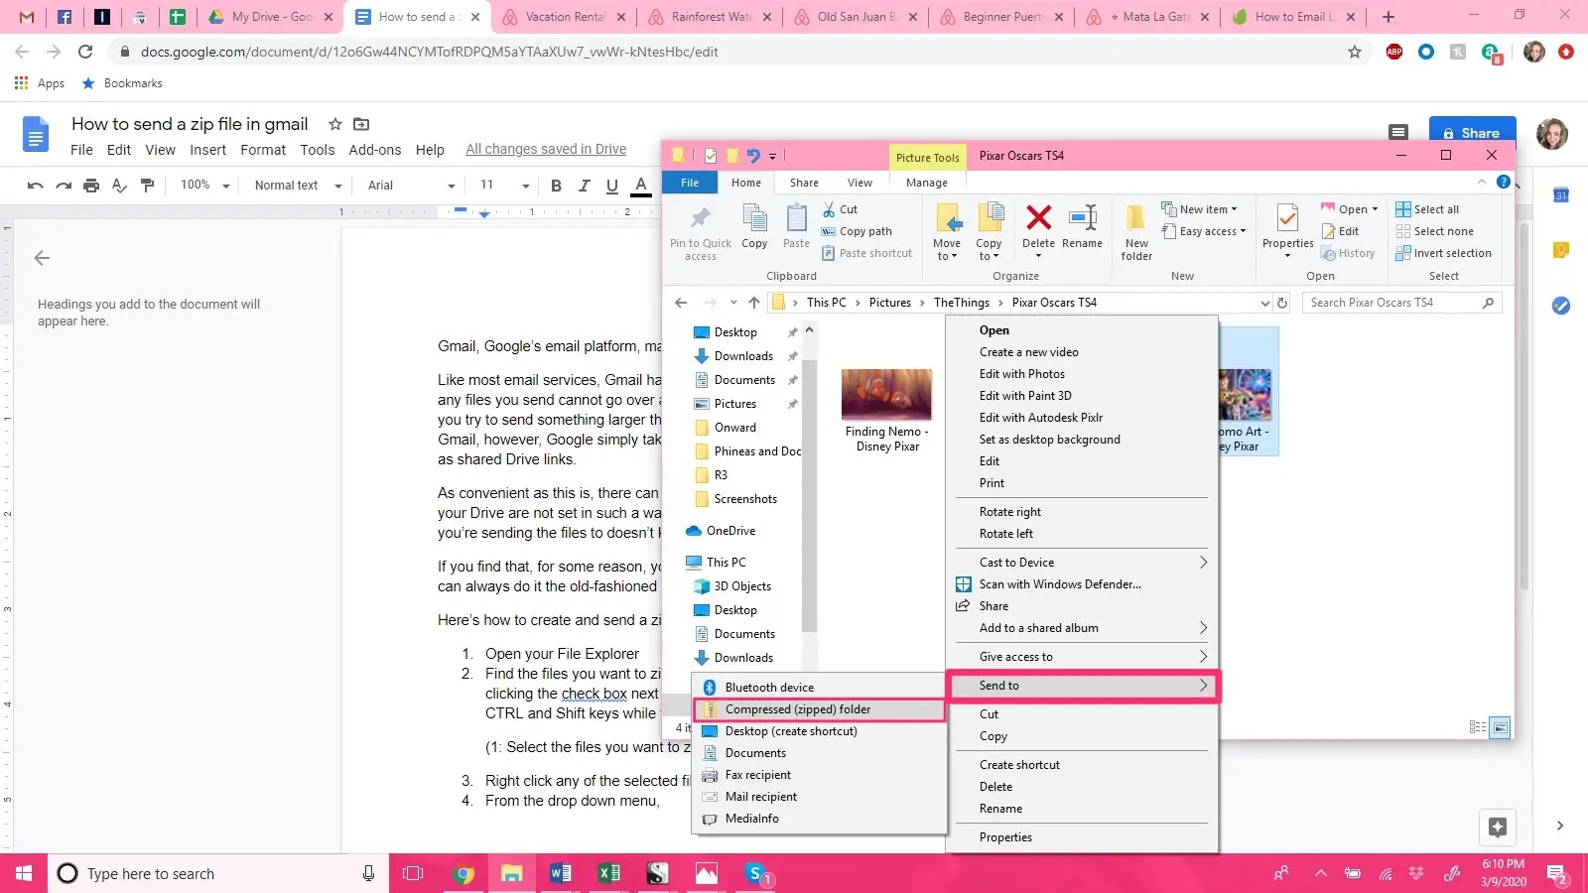Open the Excel app from the taskbar
This screenshot has height=893, width=1588.
(x=609, y=873)
